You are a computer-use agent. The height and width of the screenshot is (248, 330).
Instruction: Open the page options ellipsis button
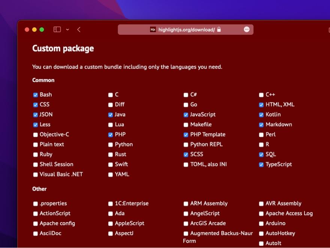click(247, 30)
